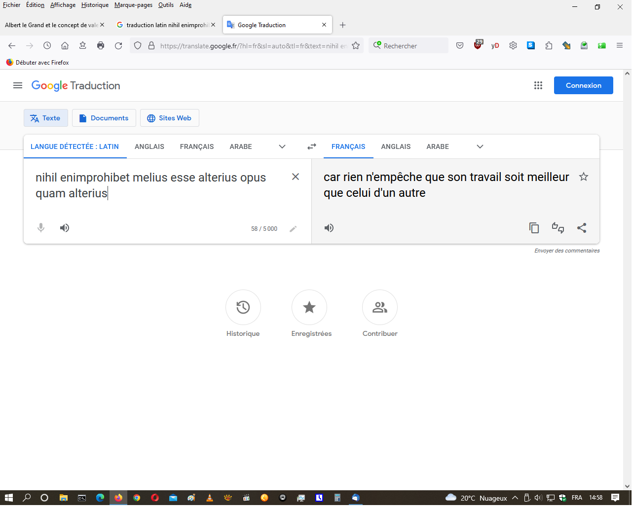Open the Google apps grid

pos(538,85)
